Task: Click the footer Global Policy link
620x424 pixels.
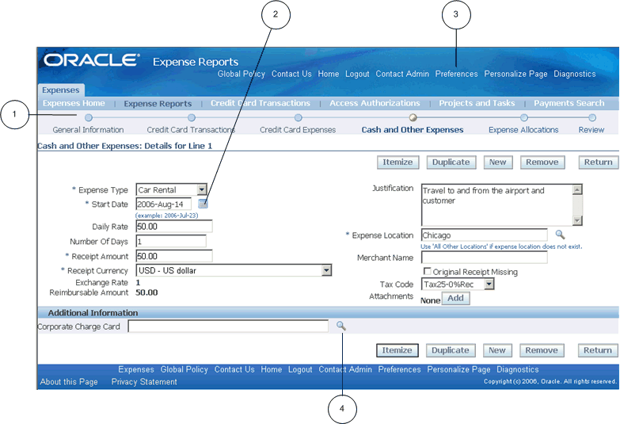Action: click(184, 370)
